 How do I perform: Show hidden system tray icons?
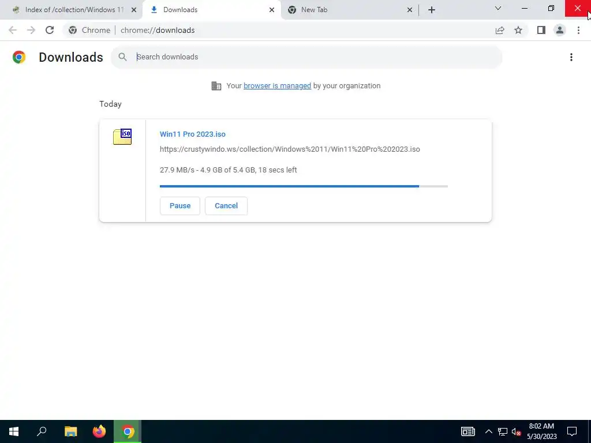(488, 431)
